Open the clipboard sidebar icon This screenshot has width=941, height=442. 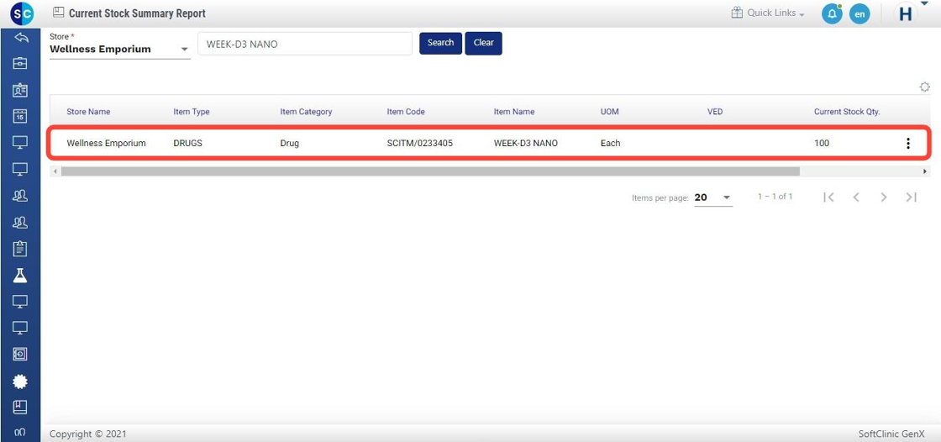[x=20, y=248]
